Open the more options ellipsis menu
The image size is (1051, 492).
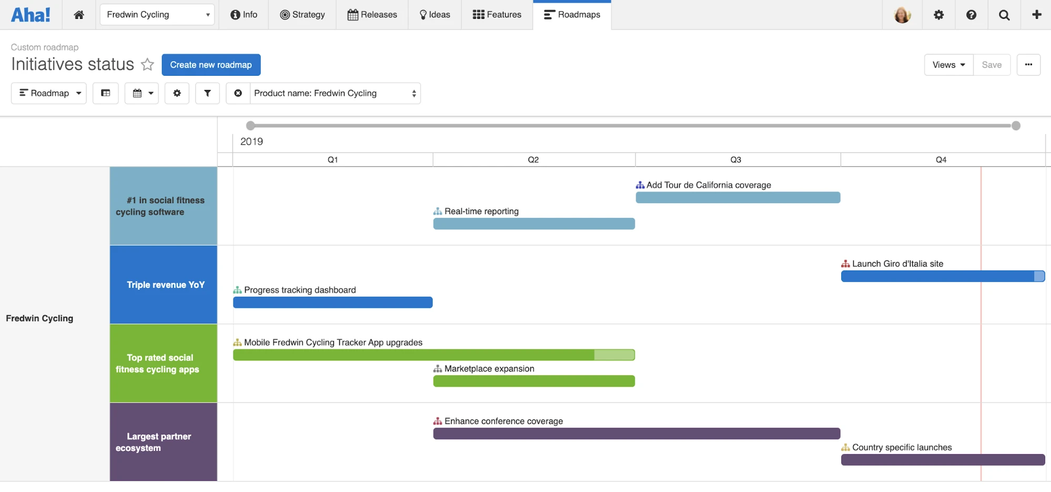point(1028,65)
